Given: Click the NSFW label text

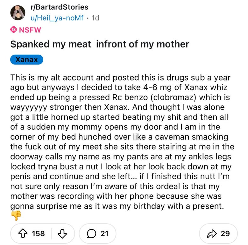Looking at the screenshot, I should point(30,30).
